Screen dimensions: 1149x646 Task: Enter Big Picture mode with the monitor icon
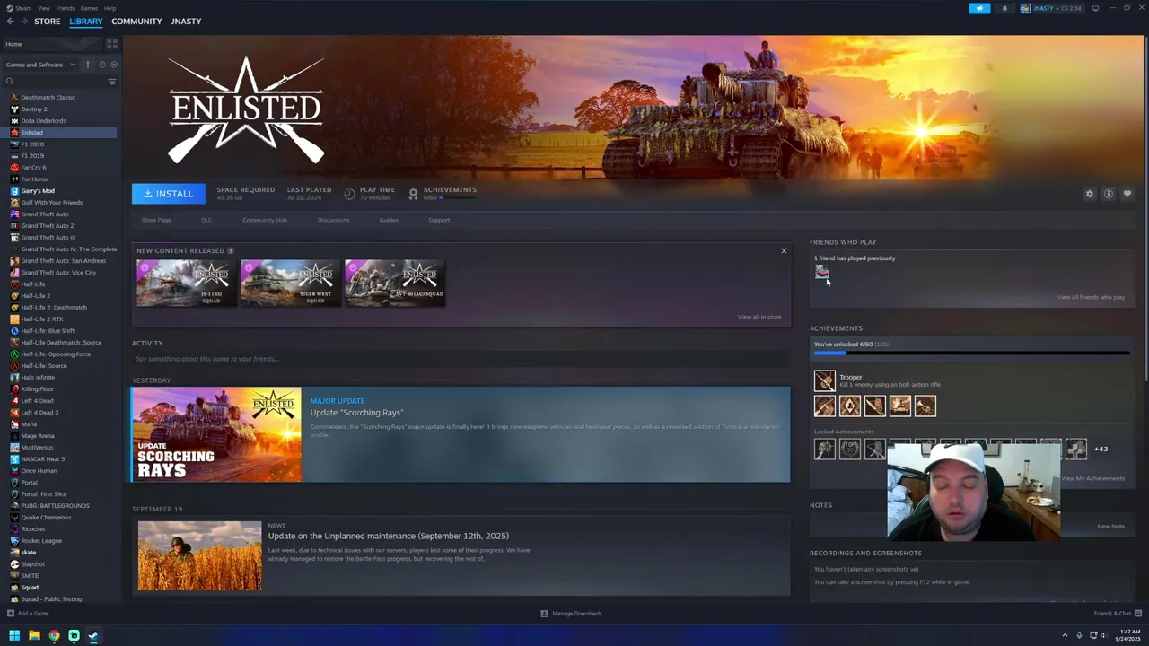[1095, 8]
